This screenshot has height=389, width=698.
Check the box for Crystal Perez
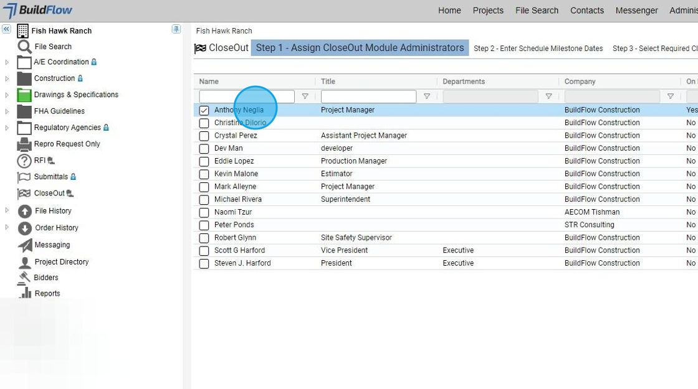pyautogui.click(x=204, y=136)
